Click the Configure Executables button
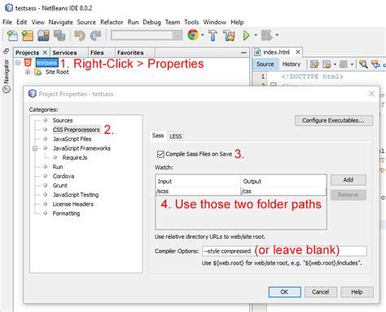The width and height of the screenshot is (386, 312). pos(334,121)
